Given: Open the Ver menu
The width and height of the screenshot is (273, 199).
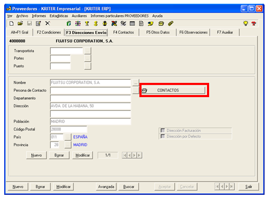Looking at the screenshot, I should point(10,16).
